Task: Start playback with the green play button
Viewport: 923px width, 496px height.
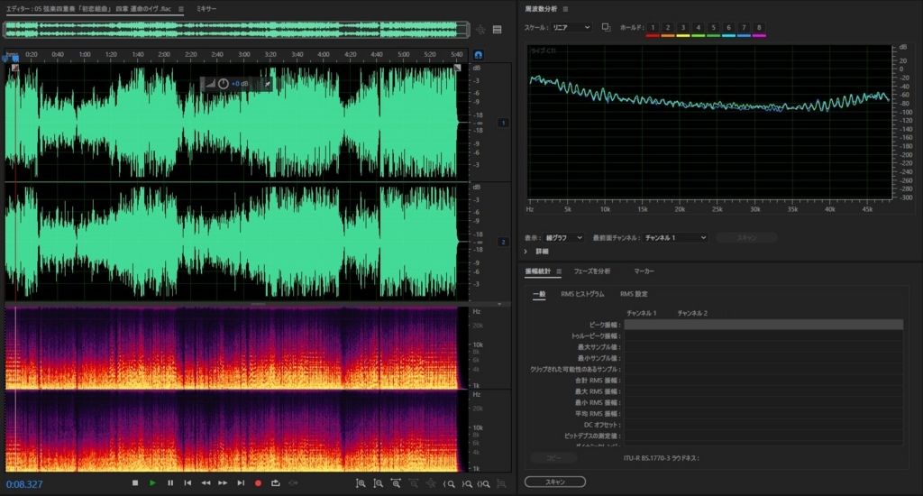Action: click(x=152, y=483)
